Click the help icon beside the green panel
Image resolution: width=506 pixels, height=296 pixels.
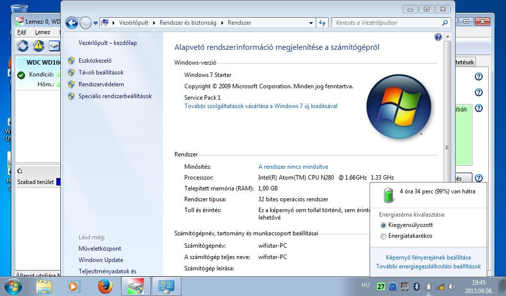tap(478, 108)
